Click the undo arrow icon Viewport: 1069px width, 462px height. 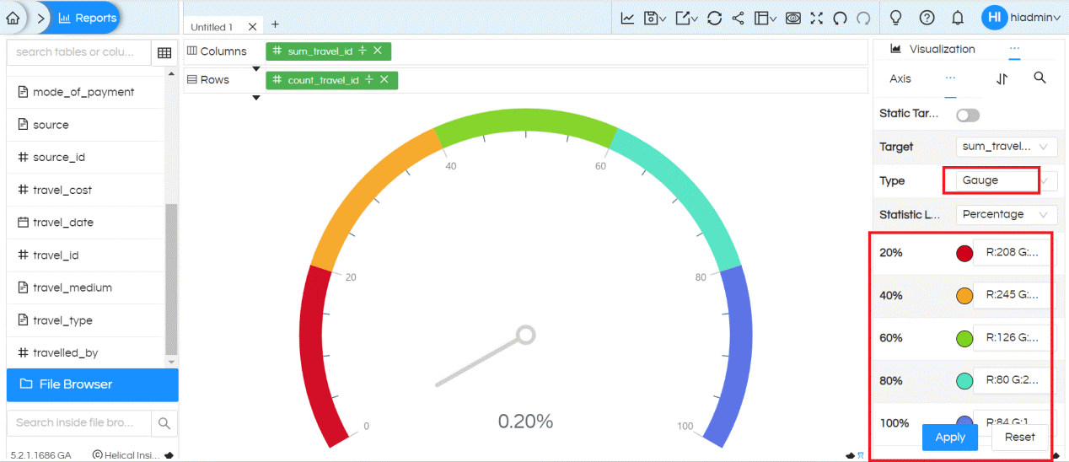click(x=840, y=18)
